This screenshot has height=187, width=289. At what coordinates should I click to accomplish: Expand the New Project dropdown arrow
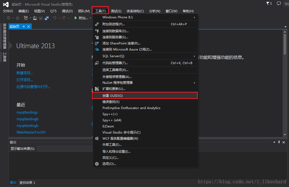click(x=30, y=18)
